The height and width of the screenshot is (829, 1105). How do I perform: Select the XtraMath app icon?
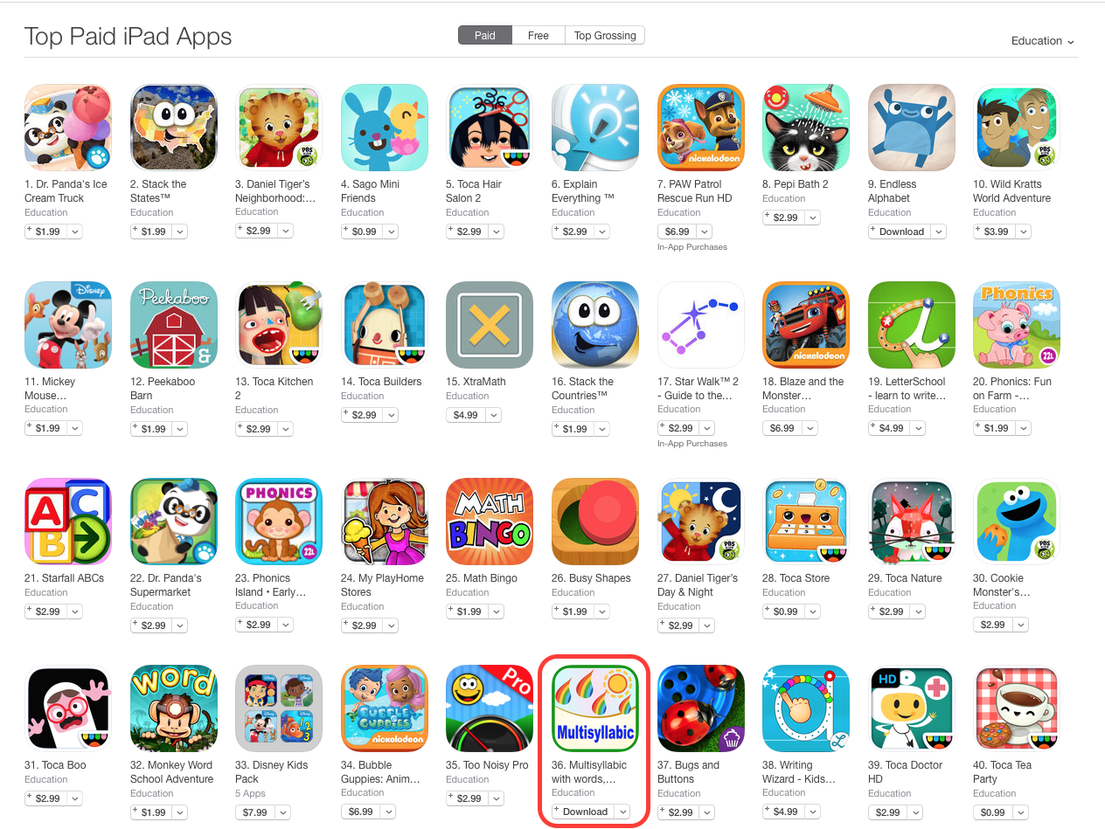point(490,325)
